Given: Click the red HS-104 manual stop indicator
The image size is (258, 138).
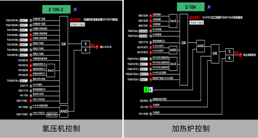Looking at the screenshot, I should tap(150, 107).
